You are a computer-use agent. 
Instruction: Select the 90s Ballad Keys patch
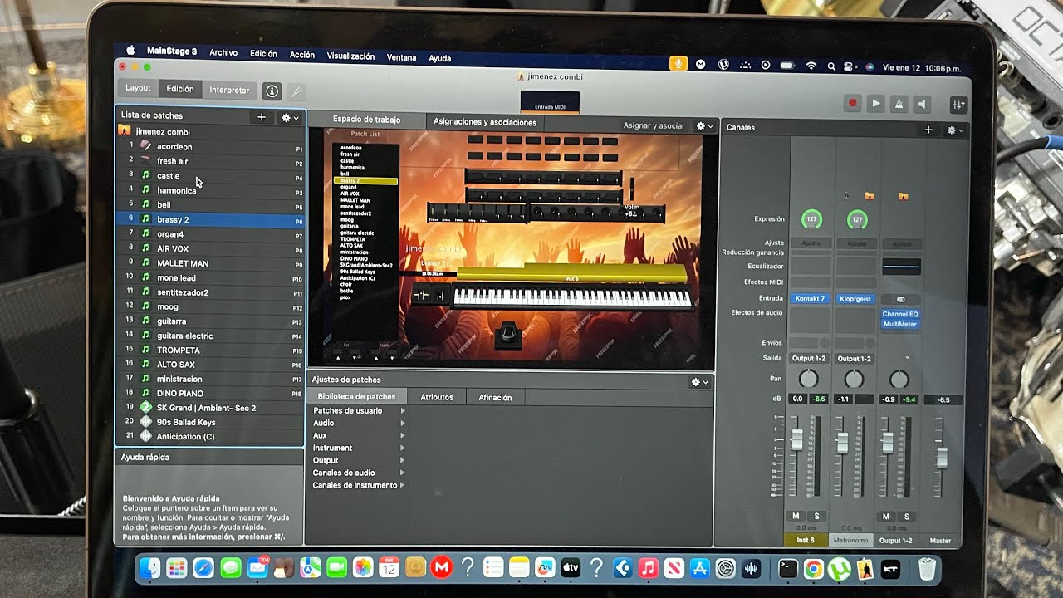pyautogui.click(x=210, y=422)
